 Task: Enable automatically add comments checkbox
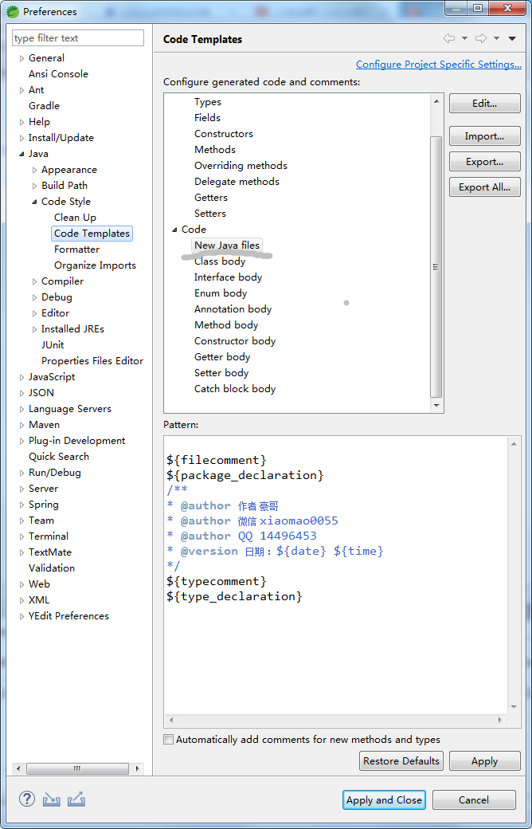click(168, 739)
